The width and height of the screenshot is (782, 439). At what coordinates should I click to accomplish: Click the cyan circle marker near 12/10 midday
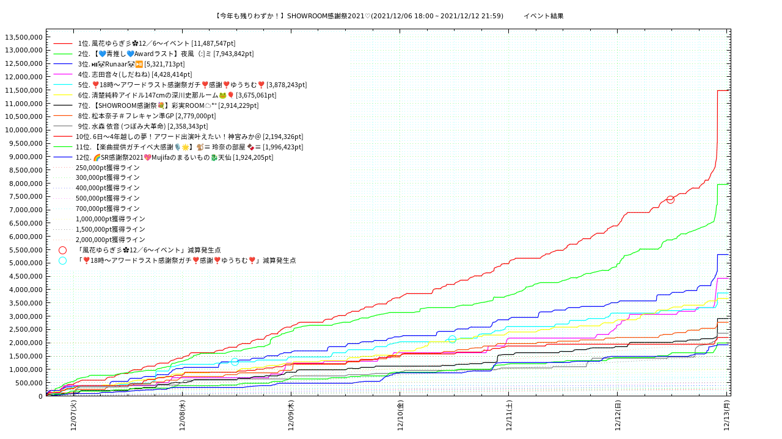[452, 340]
